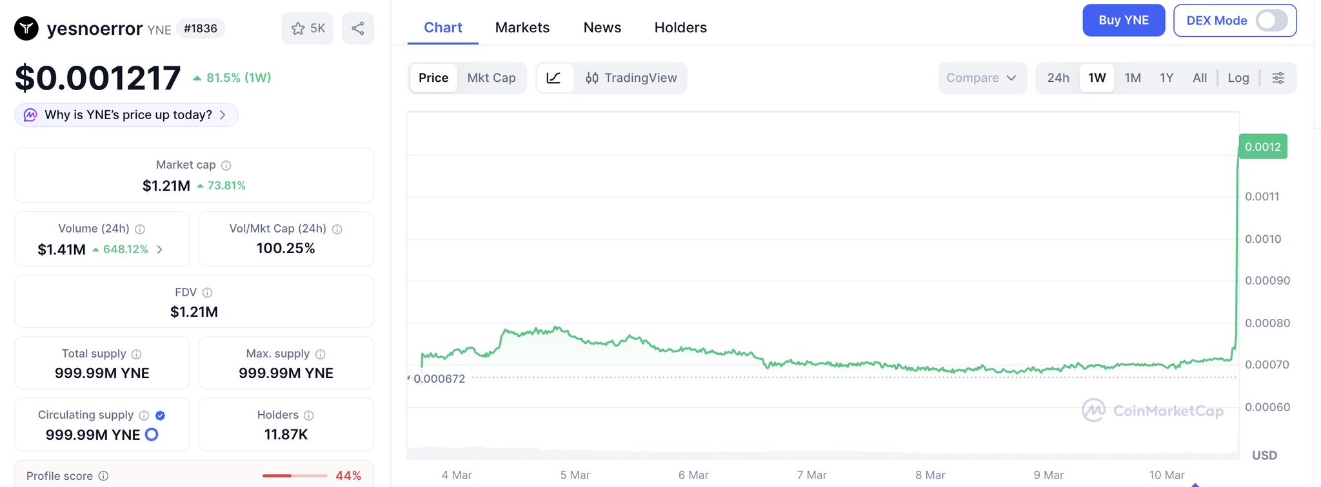This screenshot has width=1321, height=487.
Task: Enable Log scale on chart
Action: [x=1238, y=78]
